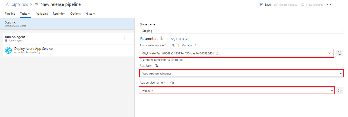Switch to the Retention tab
Viewport: 348px width, 117px height.
(59, 14)
